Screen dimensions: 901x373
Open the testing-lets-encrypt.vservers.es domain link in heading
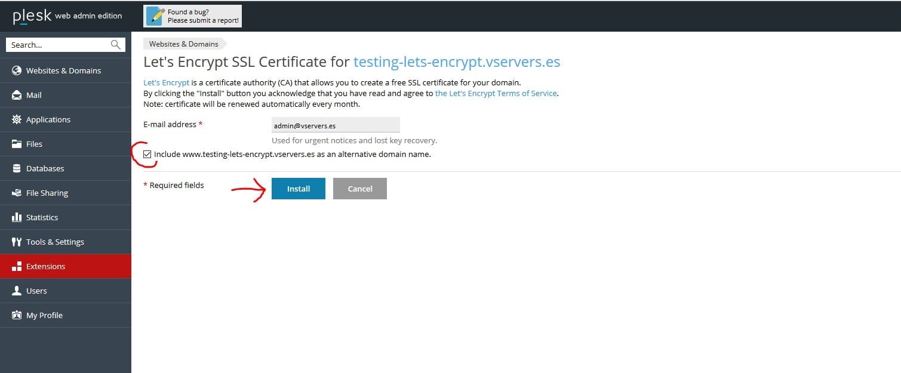pos(457,62)
